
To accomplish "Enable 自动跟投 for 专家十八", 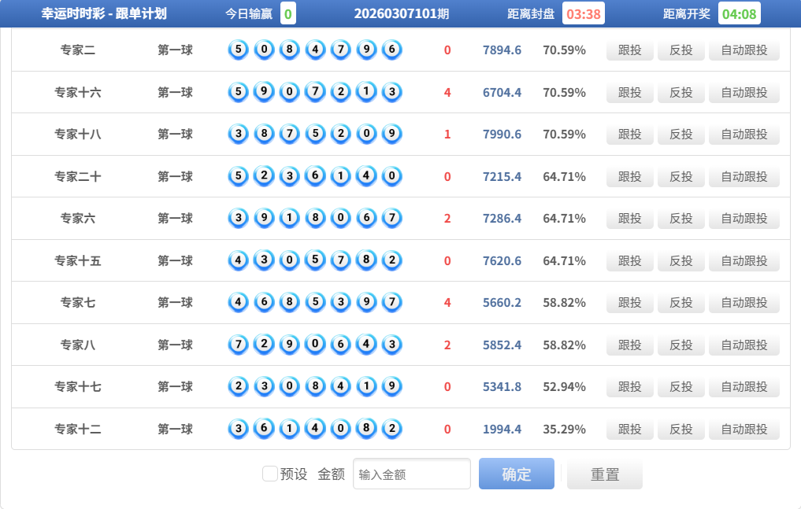I will point(744,135).
